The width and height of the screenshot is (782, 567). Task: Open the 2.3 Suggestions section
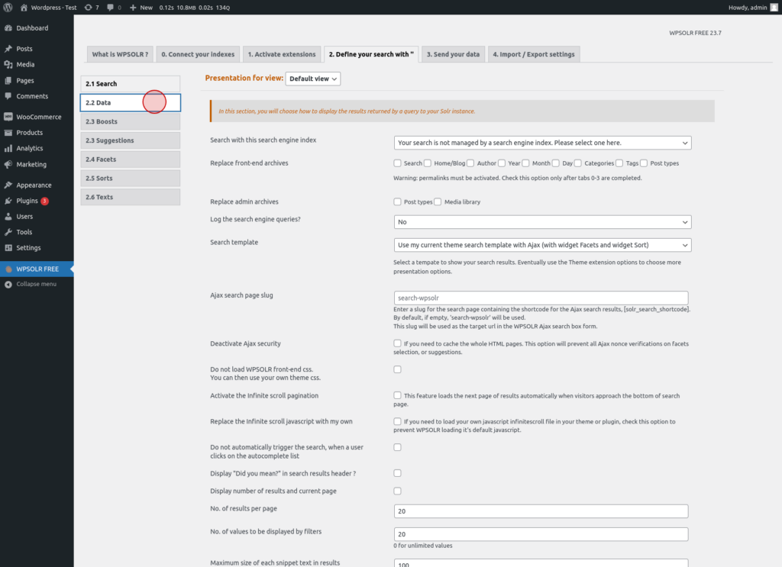pyautogui.click(x=130, y=140)
